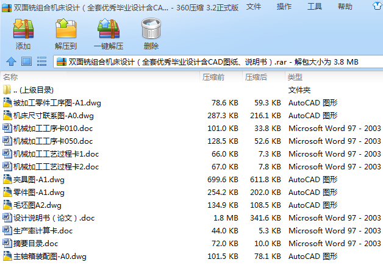The image size is (383, 276).
Task: Select file 机床尺寸联系图-A0.dwg
Action: 191,115
